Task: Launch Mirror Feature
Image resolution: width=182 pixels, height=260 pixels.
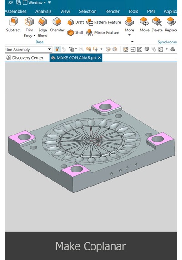Action: pyautogui.click(x=103, y=32)
